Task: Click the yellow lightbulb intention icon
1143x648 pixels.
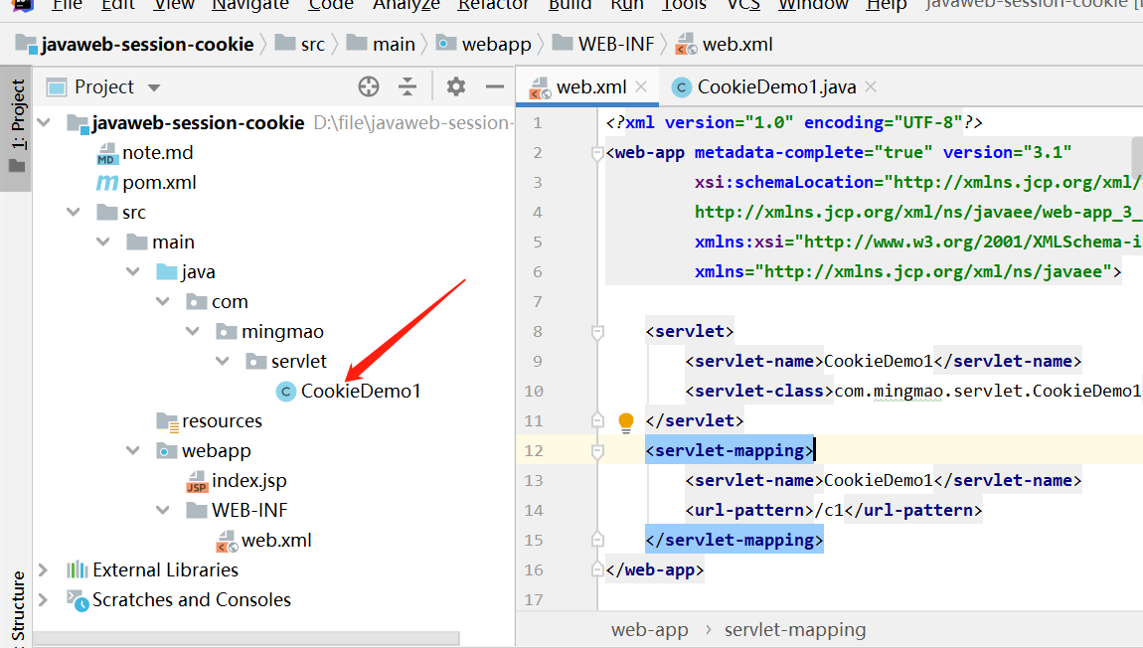Action: 625,422
